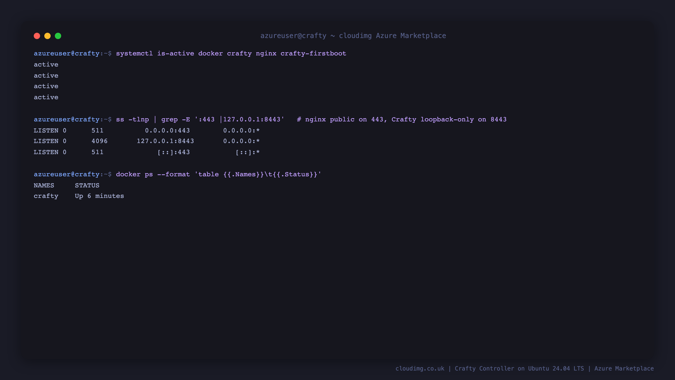Click the green maximize window dot

[58, 36]
